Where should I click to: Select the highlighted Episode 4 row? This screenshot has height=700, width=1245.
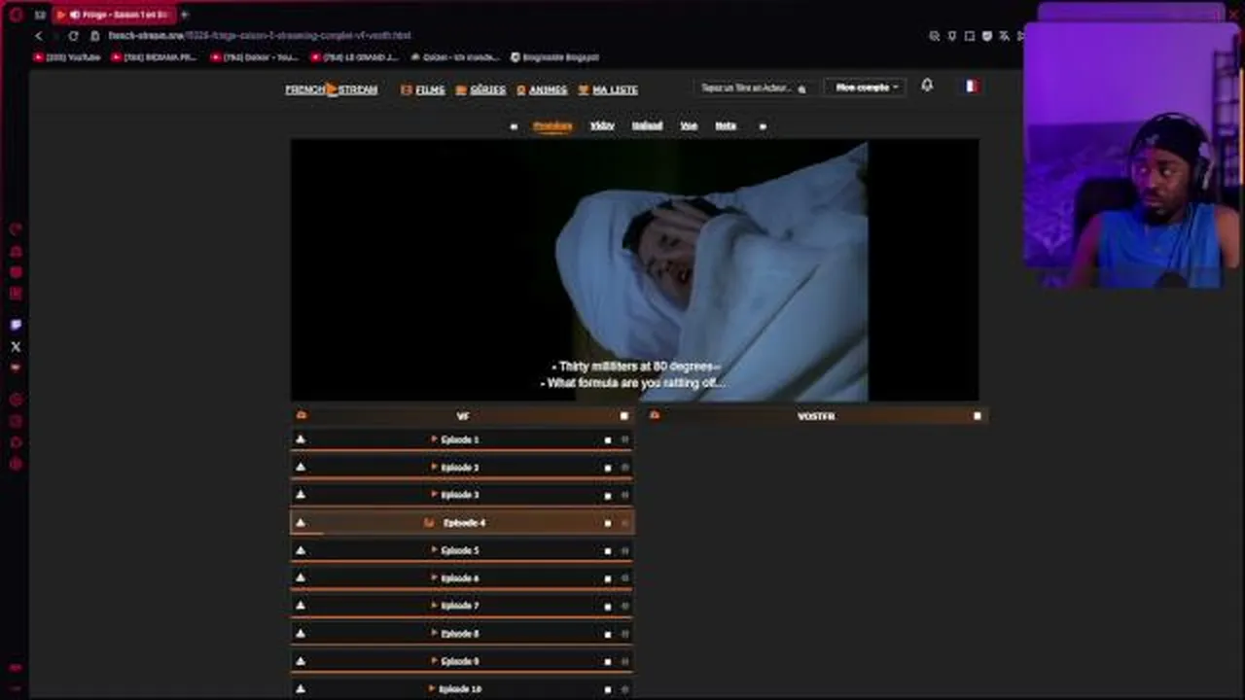click(x=462, y=523)
